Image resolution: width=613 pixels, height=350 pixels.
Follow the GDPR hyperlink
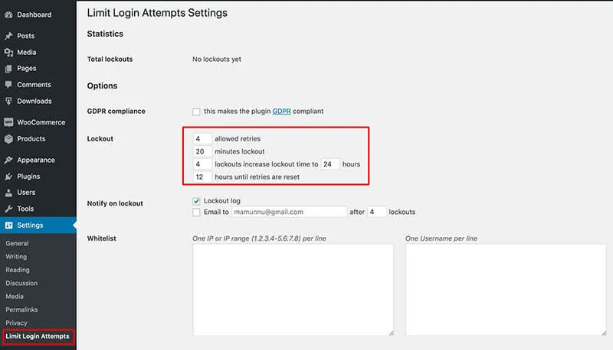point(281,112)
